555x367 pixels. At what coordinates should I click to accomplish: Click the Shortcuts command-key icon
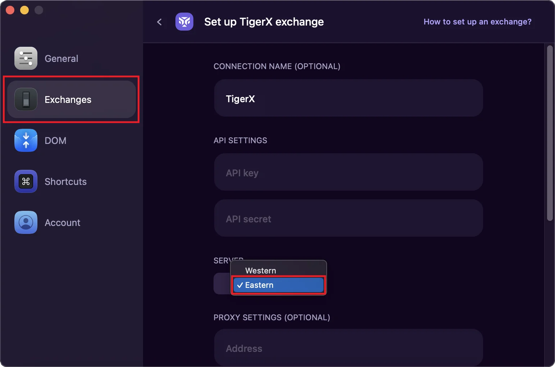point(26,181)
